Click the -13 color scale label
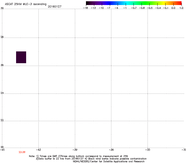 93,8
